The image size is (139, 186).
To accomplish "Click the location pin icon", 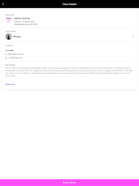I will [6, 54].
